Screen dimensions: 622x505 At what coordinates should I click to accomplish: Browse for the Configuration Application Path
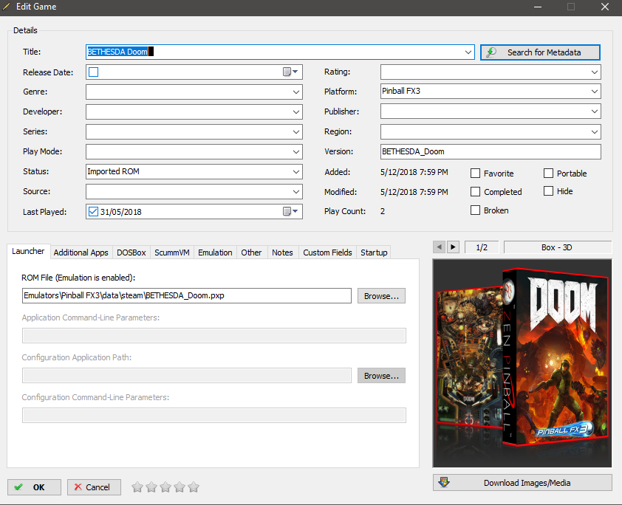[x=381, y=375]
